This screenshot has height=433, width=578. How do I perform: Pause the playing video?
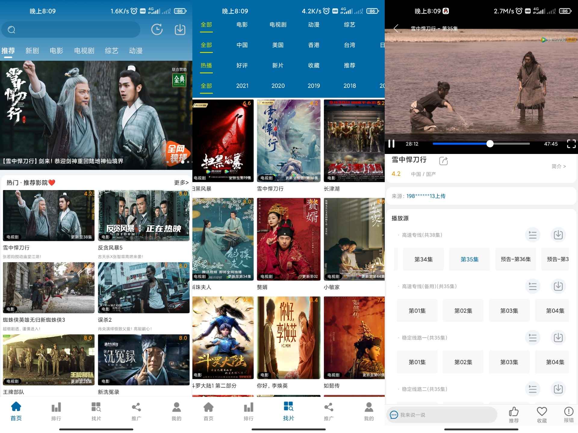(391, 144)
